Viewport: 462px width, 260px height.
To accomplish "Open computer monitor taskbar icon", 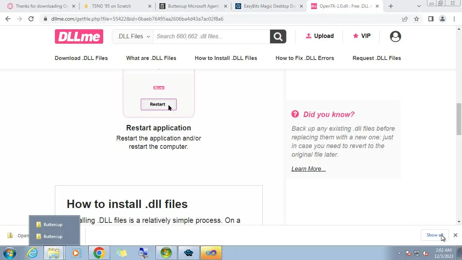I will point(143,253).
